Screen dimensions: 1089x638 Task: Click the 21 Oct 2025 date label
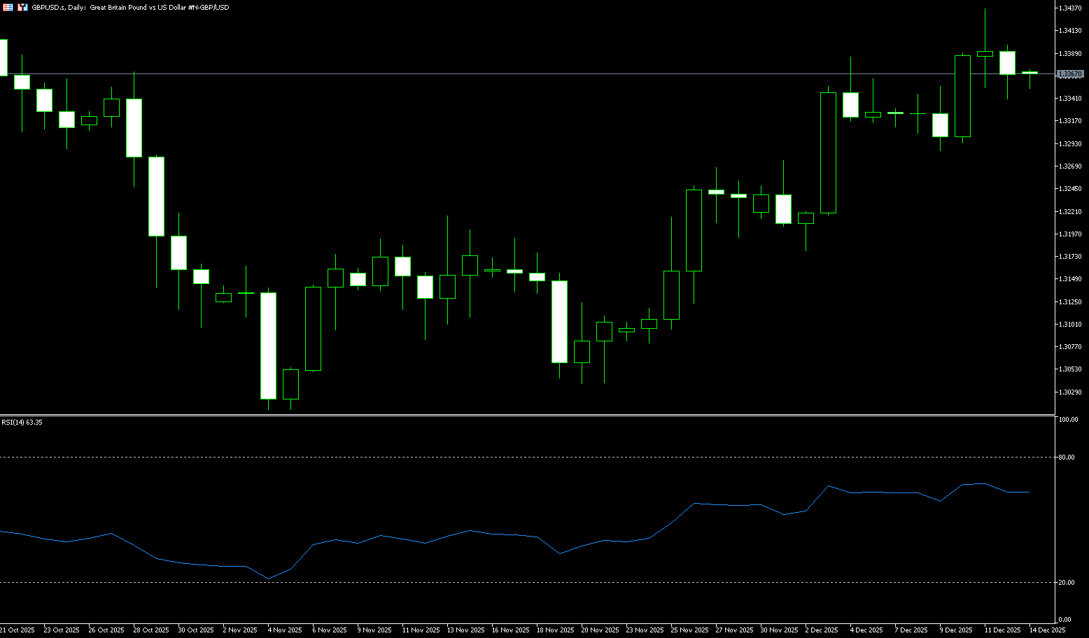click(x=17, y=630)
